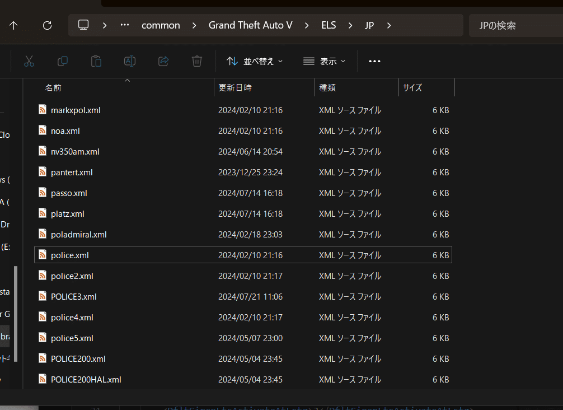Go to Grand Theft Auto V in breadcrumb
563x410 pixels.
250,25
